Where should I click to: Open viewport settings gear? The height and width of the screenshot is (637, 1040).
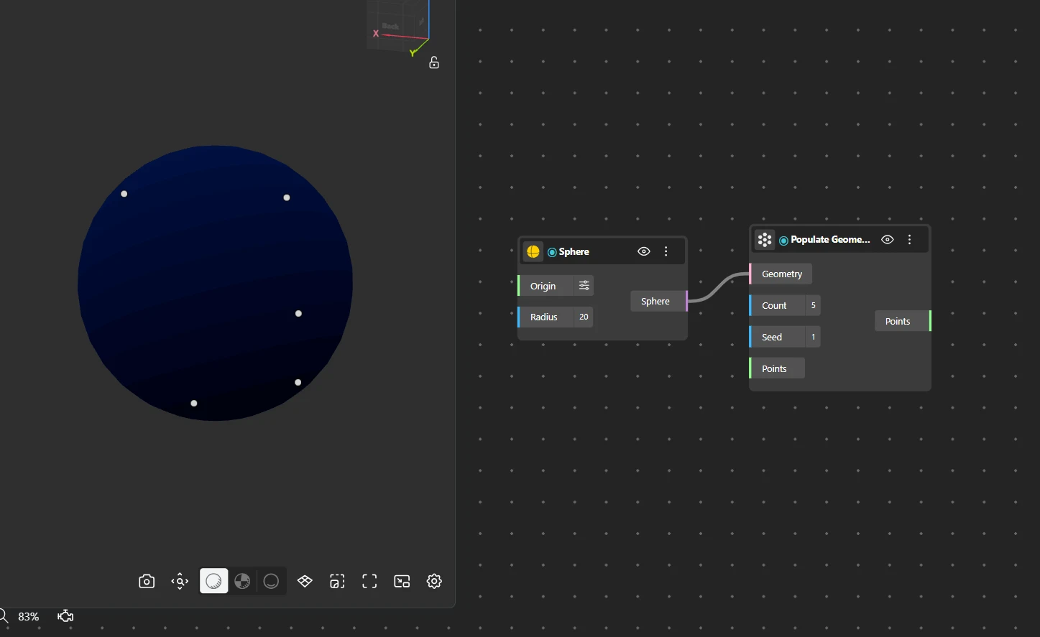coord(434,581)
